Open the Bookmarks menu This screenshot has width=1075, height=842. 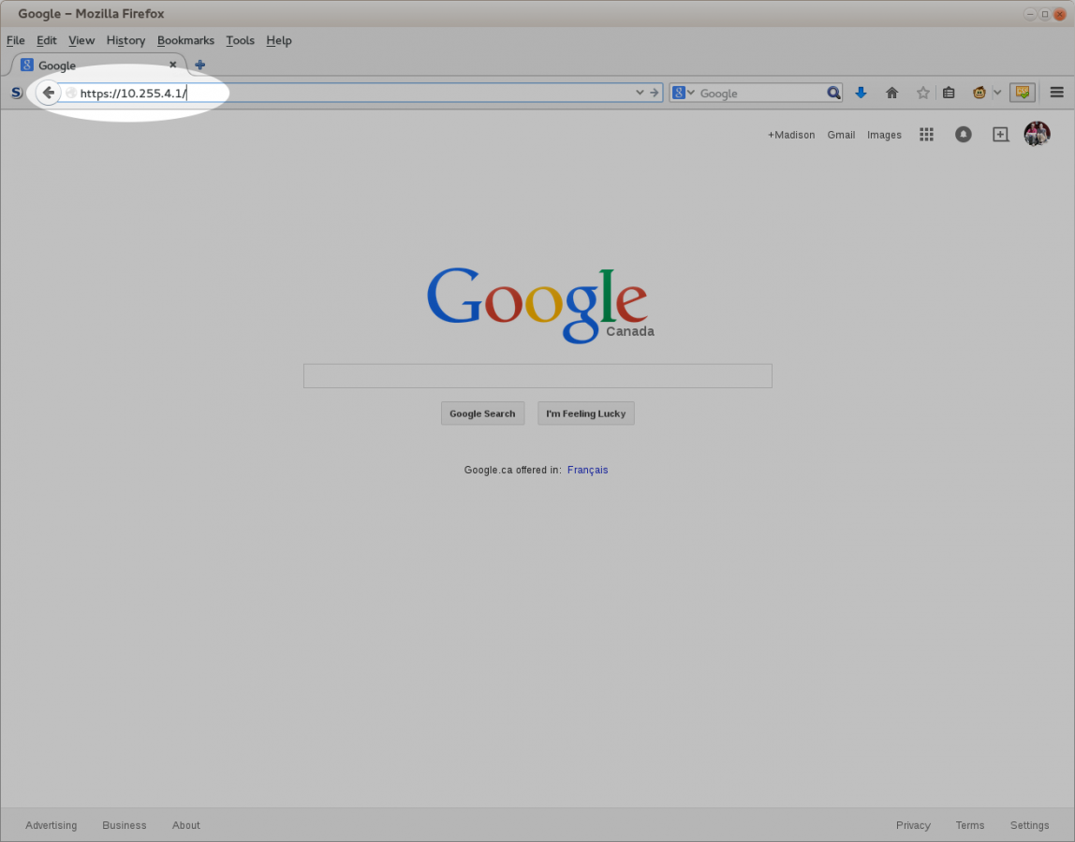tap(185, 40)
